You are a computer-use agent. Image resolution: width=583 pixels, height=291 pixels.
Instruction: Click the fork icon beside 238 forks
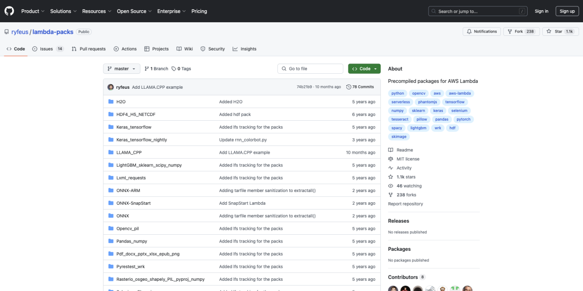tap(390, 194)
